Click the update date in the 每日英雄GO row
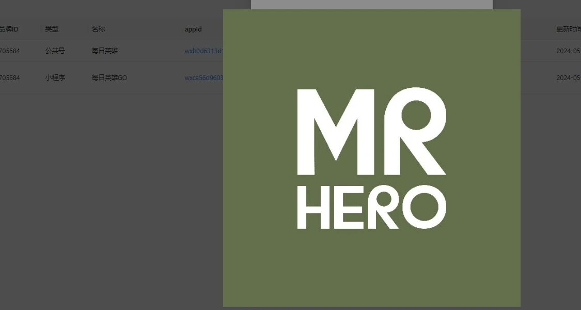Screen dimensions: 581x310 [569, 78]
